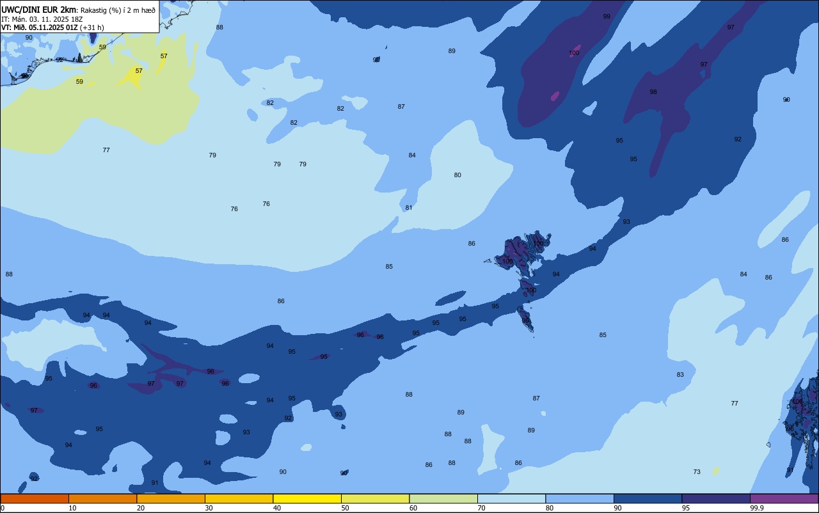This screenshot has width=819, height=513.
Task: Select the light blue 80–90 legend swatch
Action: pyautogui.click(x=580, y=498)
